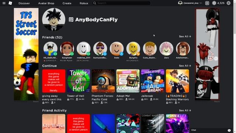Open friend Bungfro avatar
This screenshot has height=133, width=236.
pos(133,48)
